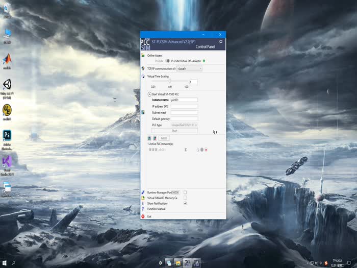Click the Function Manual question mark icon
Viewport: 357px width, 268px height.
click(x=143, y=209)
